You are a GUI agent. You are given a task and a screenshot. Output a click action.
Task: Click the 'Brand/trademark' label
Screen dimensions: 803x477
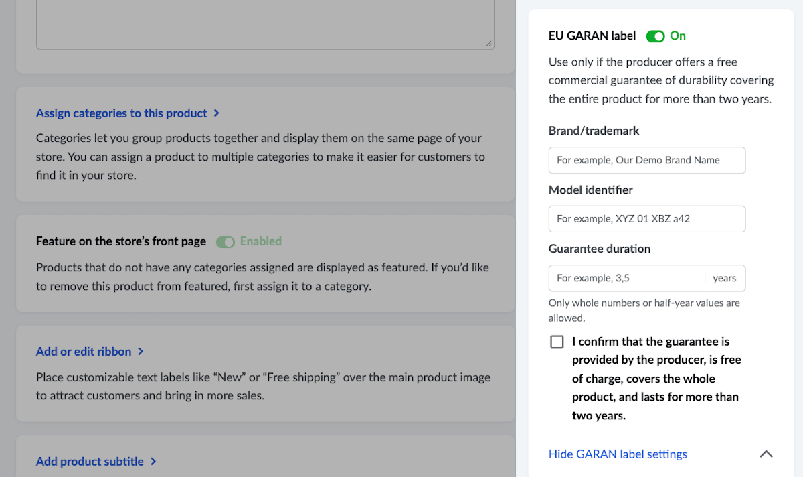[594, 131]
